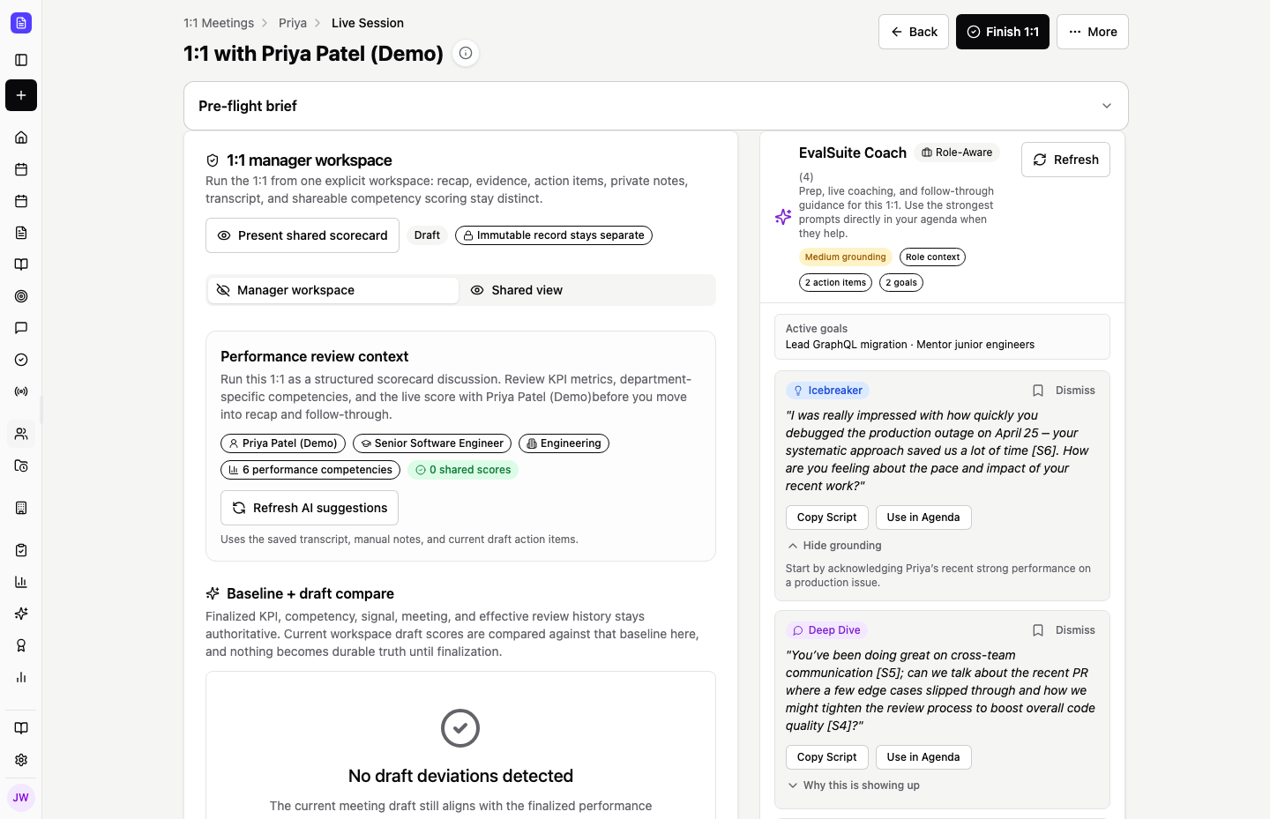1270x819 pixels.
Task: Select the calendar icon in the sidebar
Action: [x=21, y=169]
